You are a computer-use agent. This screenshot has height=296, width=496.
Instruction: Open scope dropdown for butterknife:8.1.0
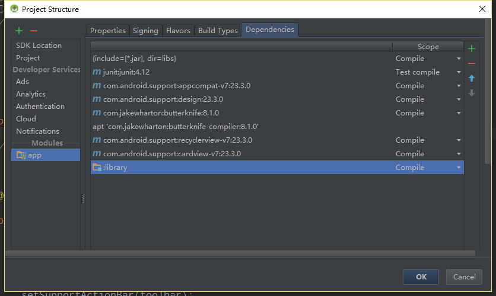tap(459, 113)
